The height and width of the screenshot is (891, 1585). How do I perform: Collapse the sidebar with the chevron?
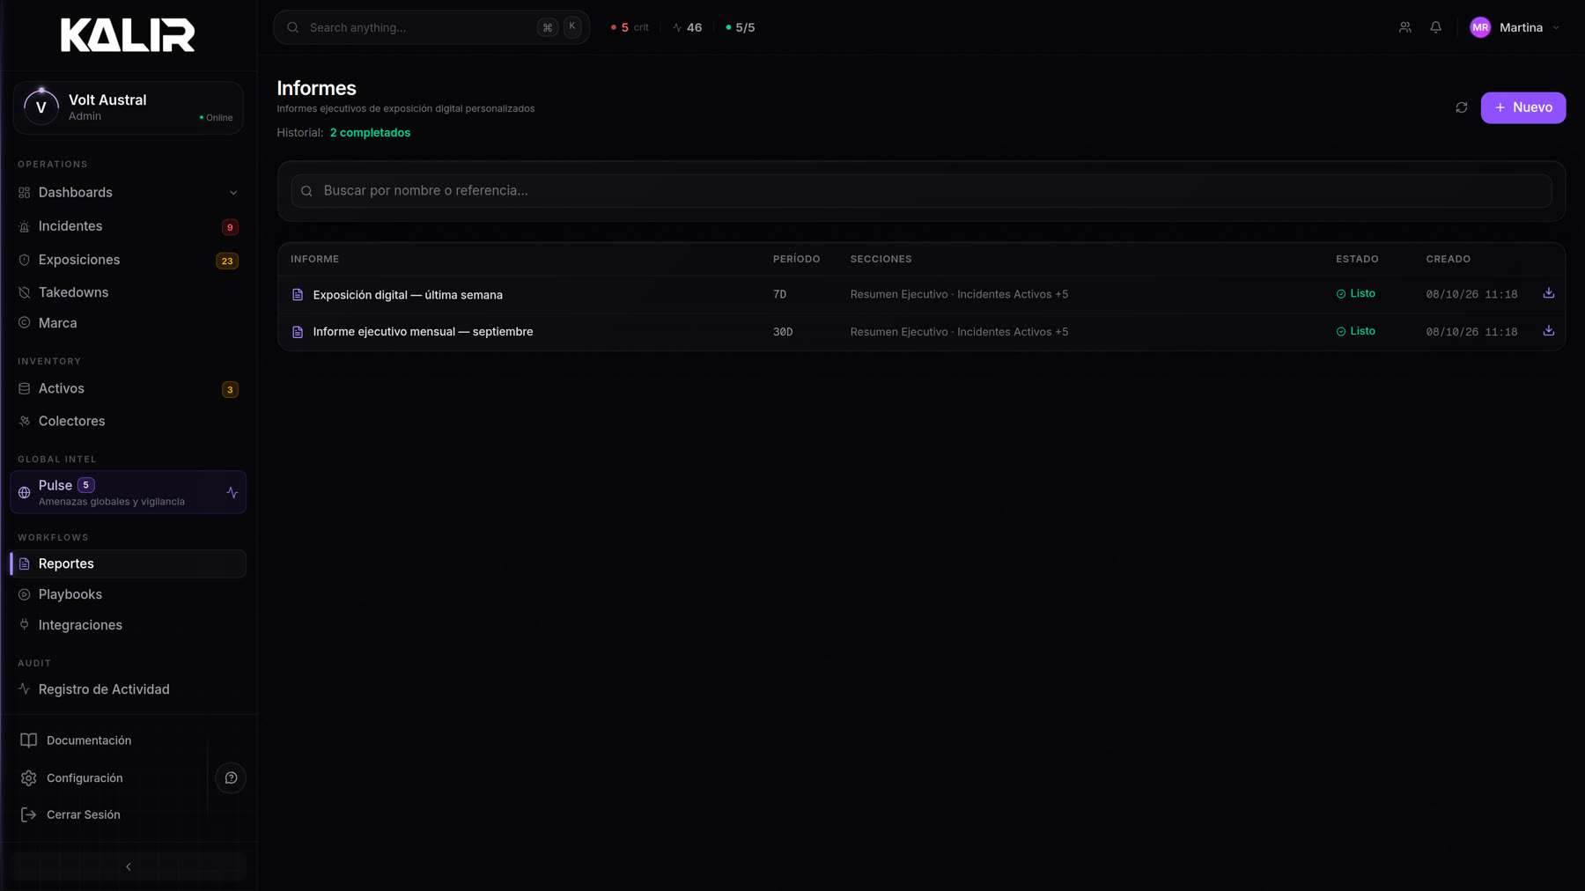[x=129, y=867]
